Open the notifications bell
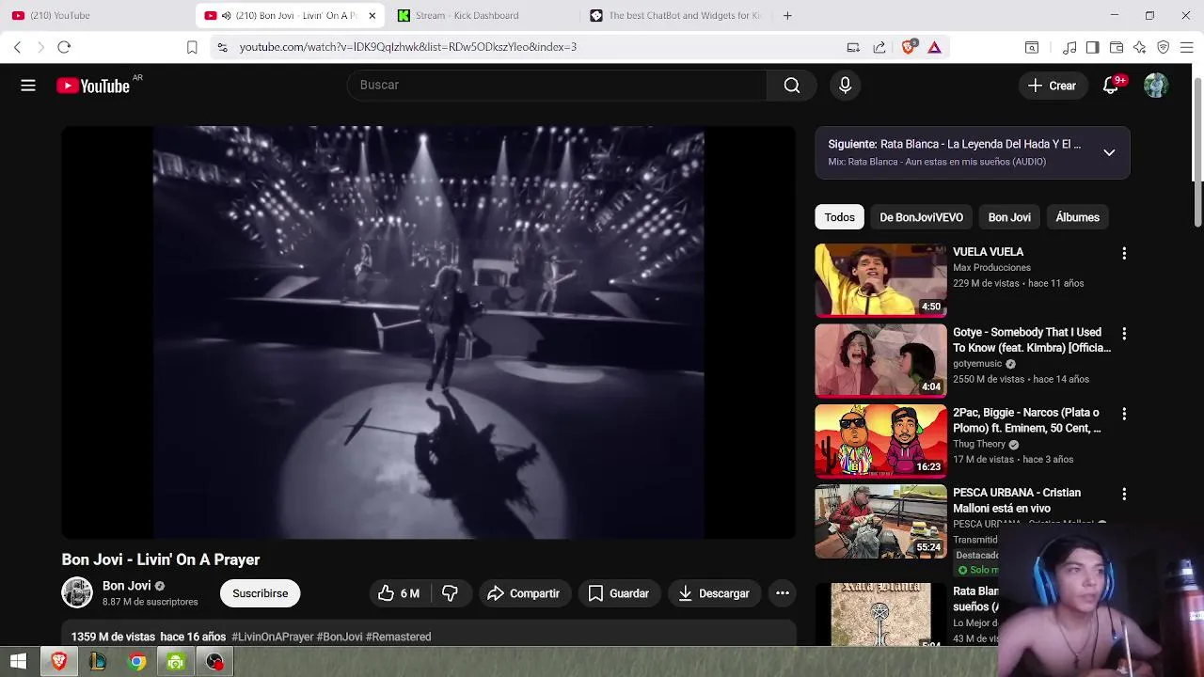Image resolution: width=1204 pixels, height=677 pixels. tap(1111, 86)
